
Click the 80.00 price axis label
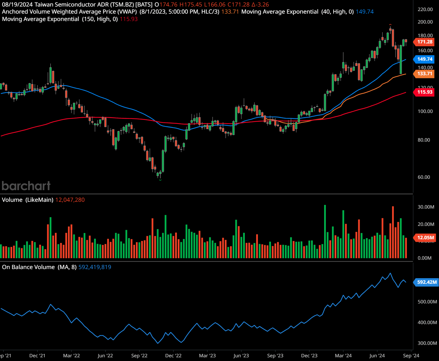(x=424, y=140)
